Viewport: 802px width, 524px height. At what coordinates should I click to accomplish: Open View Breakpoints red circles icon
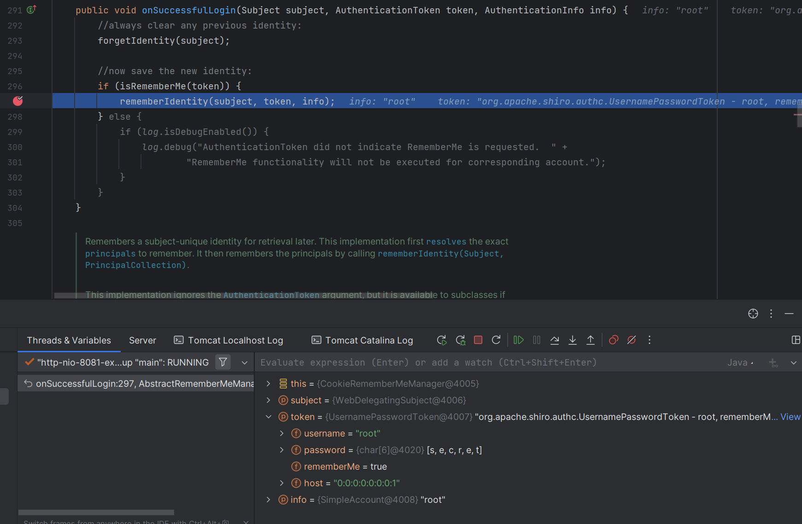coord(614,340)
